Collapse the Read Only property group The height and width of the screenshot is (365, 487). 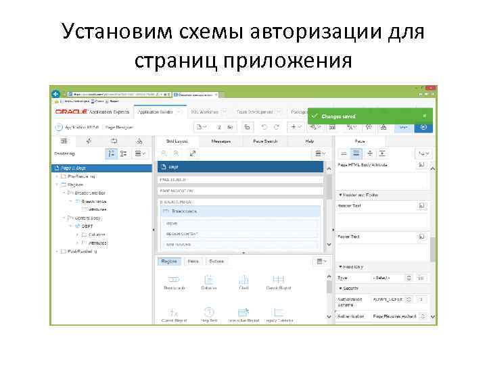(340, 267)
